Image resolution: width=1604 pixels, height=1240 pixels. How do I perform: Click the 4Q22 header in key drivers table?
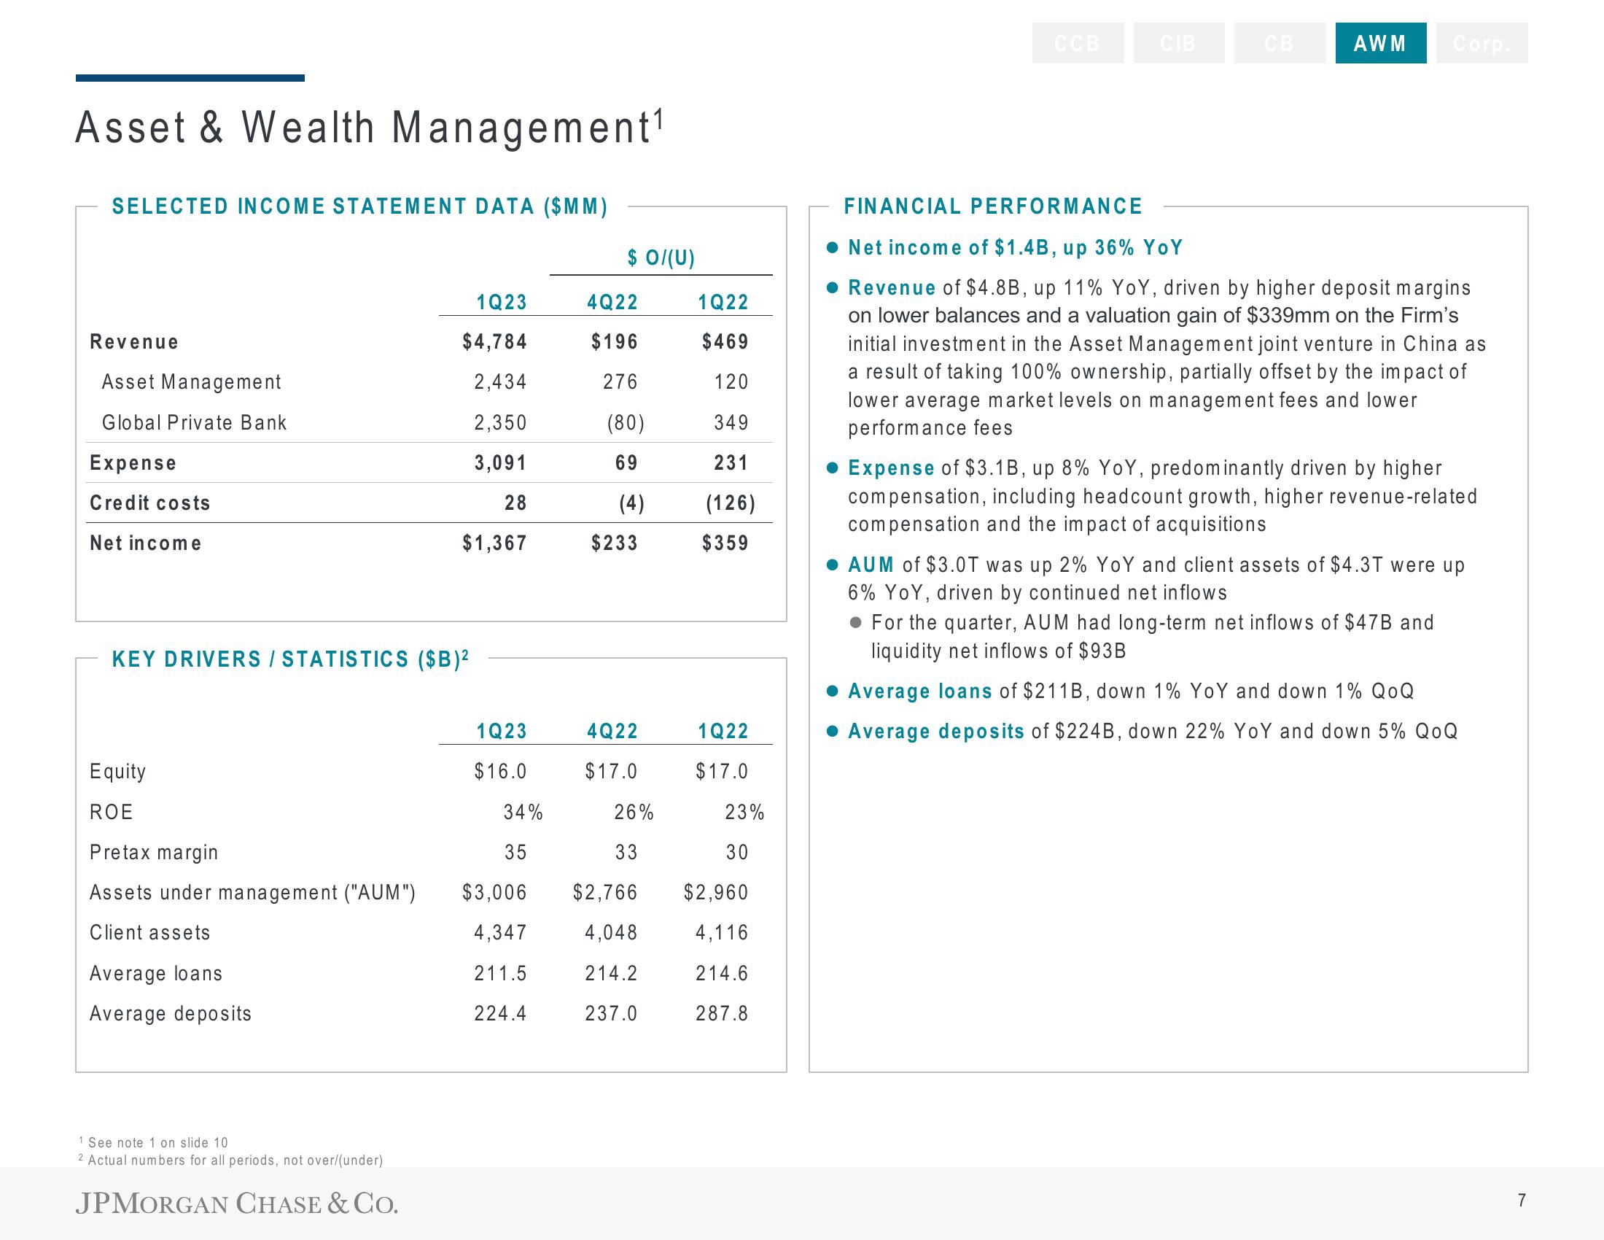[x=612, y=731]
